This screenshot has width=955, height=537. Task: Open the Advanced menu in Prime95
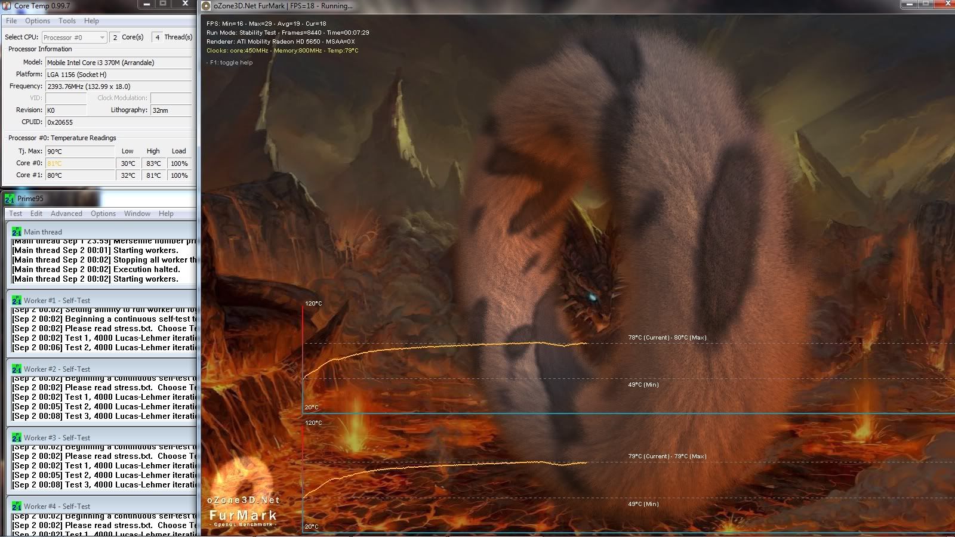pyautogui.click(x=66, y=214)
